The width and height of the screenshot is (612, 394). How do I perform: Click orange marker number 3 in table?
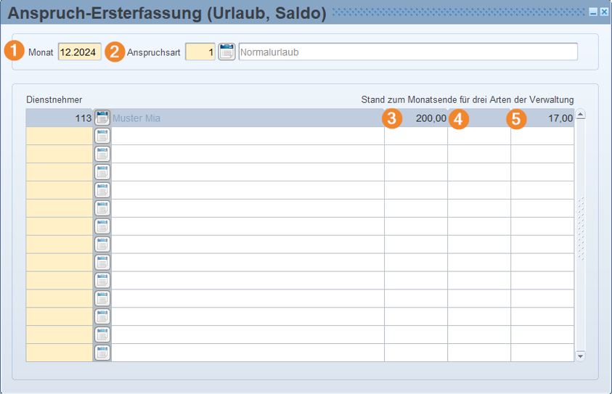click(x=392, y=119)
